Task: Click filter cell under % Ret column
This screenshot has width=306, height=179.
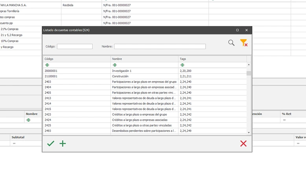Action: click(293, 120)
